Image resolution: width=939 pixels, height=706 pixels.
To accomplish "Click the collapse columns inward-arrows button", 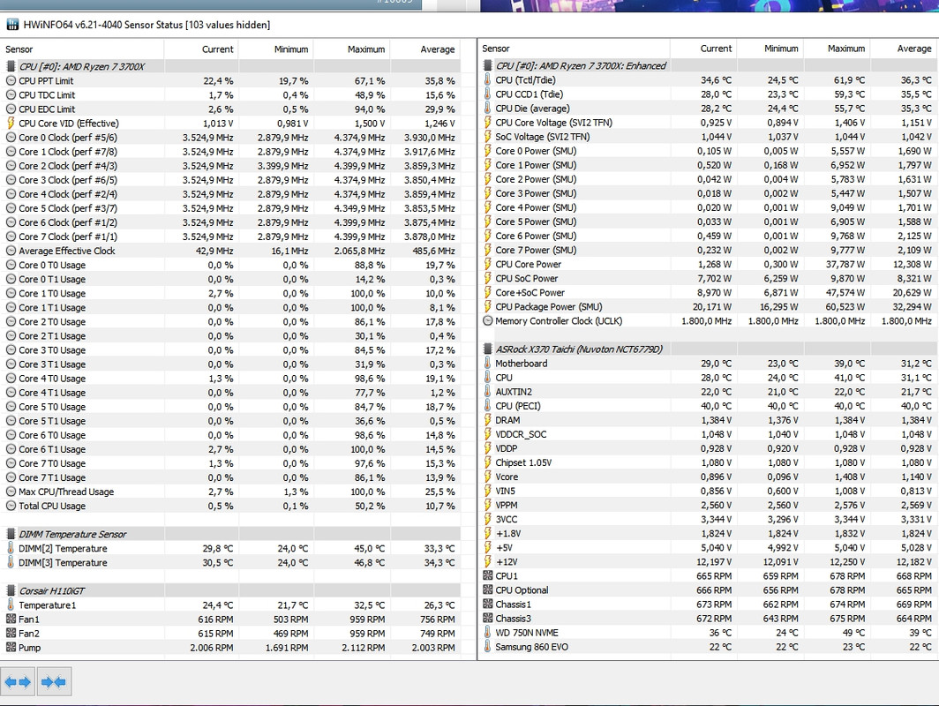I will 54,681.
